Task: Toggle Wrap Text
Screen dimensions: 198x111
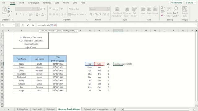Action: click(74, 9)
